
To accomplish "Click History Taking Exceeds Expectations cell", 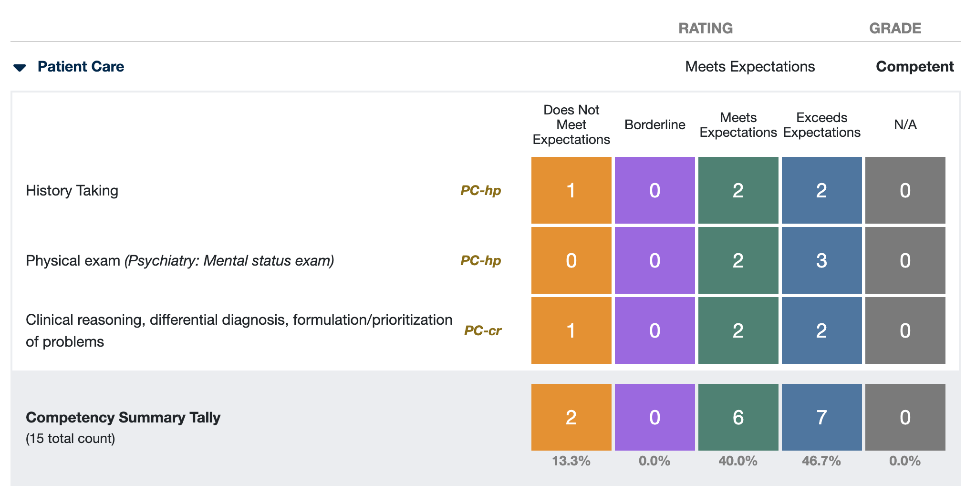I will 821,190.
